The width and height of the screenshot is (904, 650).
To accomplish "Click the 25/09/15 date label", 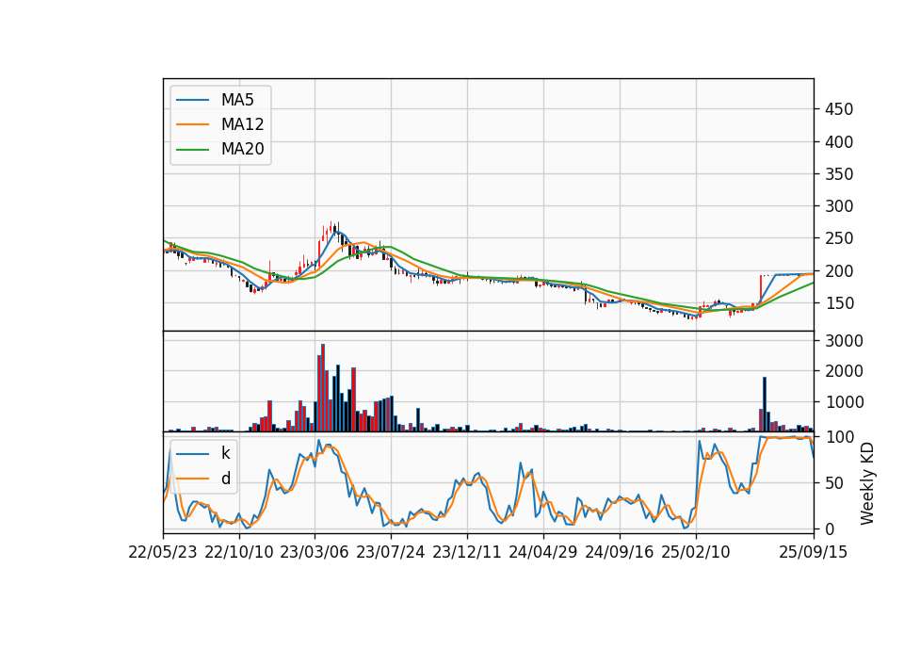I will pyautogui.click(x=813, y=552).
